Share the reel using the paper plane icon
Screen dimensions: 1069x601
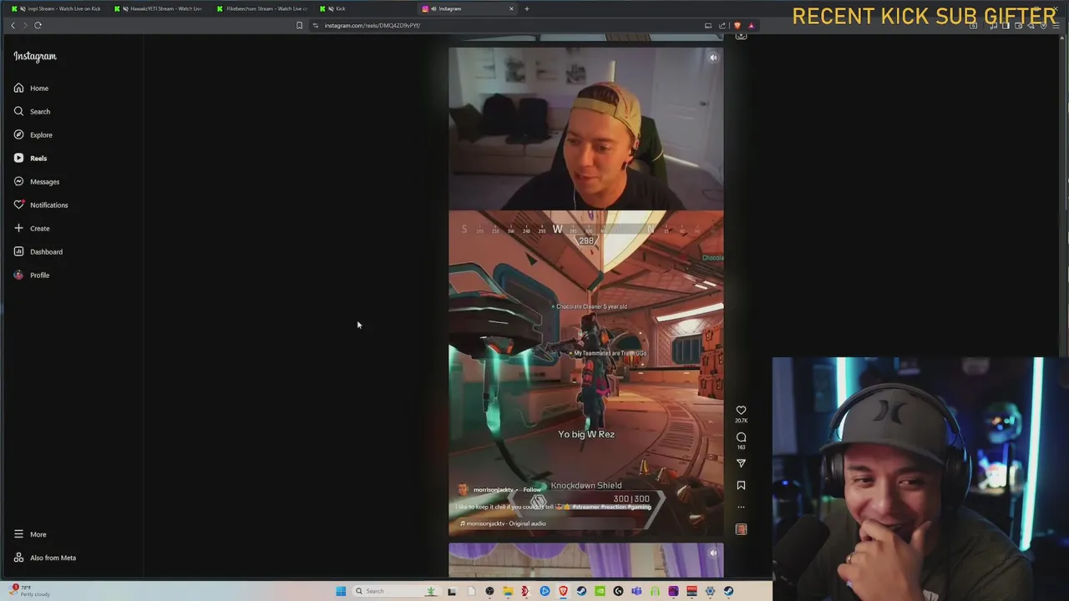(x=741, y=463)
